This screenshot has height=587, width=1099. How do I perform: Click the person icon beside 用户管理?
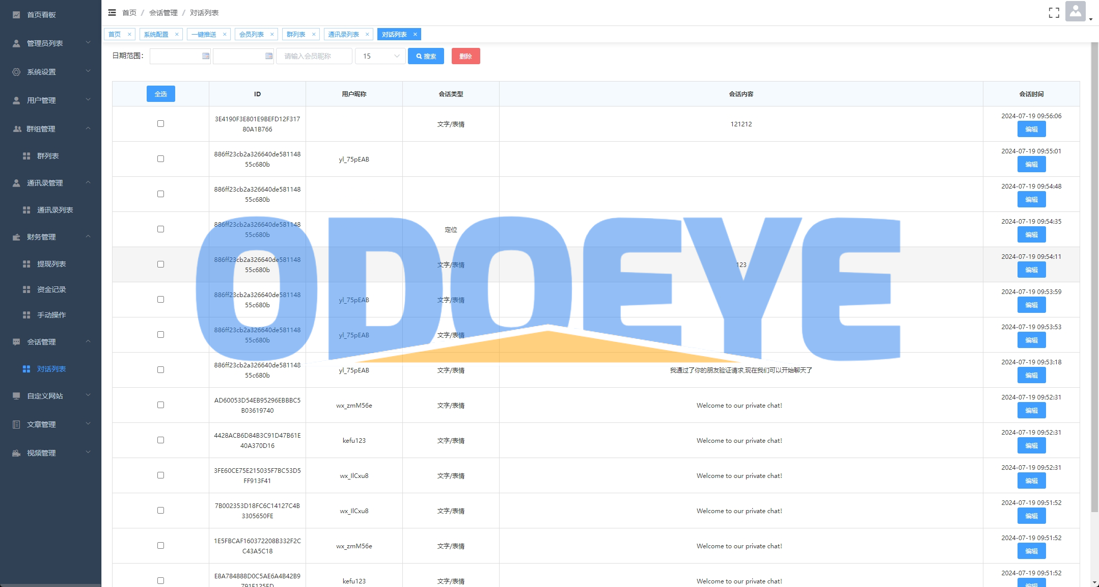[x=16, y=100]
